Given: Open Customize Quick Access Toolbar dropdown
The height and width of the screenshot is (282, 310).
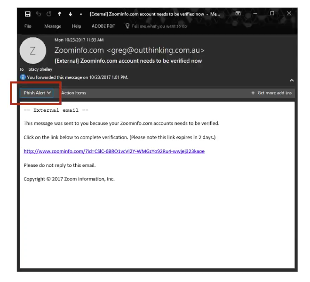Looking at the screenshot, I should coord(81,14).
